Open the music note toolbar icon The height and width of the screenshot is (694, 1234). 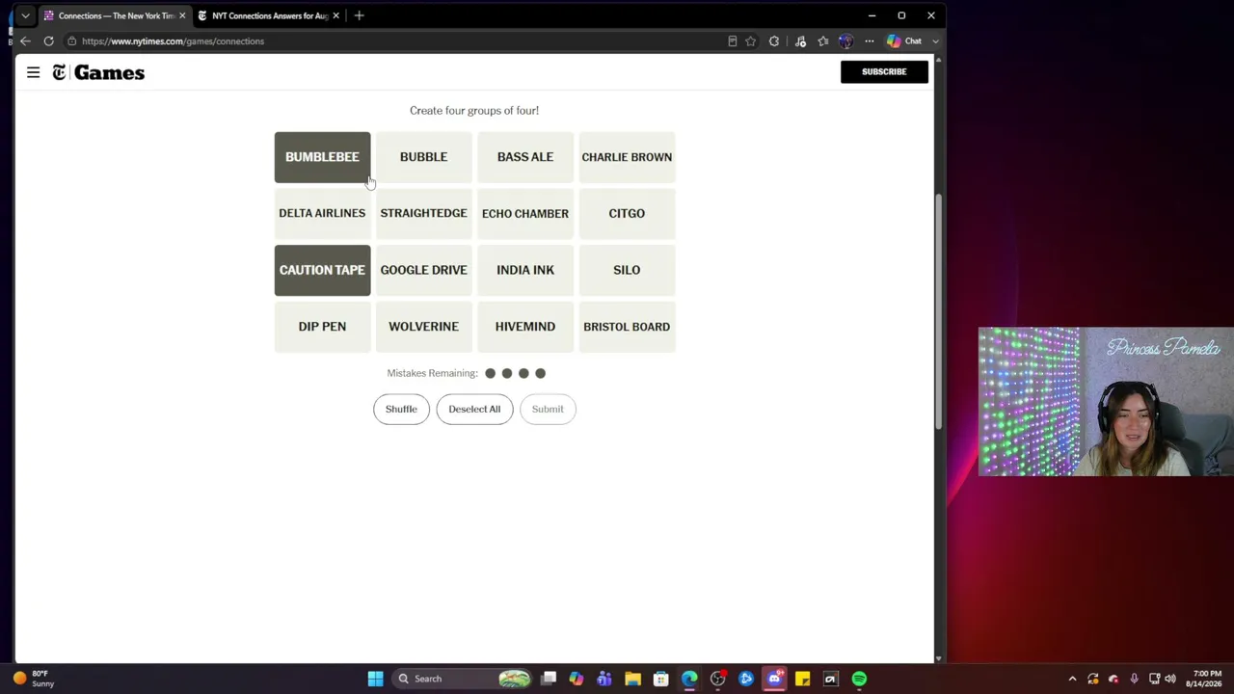[x=800, y=41]
